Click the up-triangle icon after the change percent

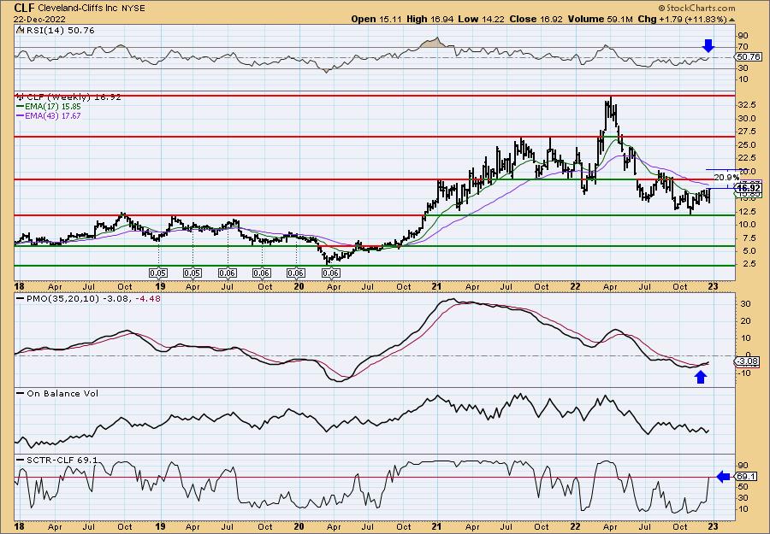tap(731, 20)
